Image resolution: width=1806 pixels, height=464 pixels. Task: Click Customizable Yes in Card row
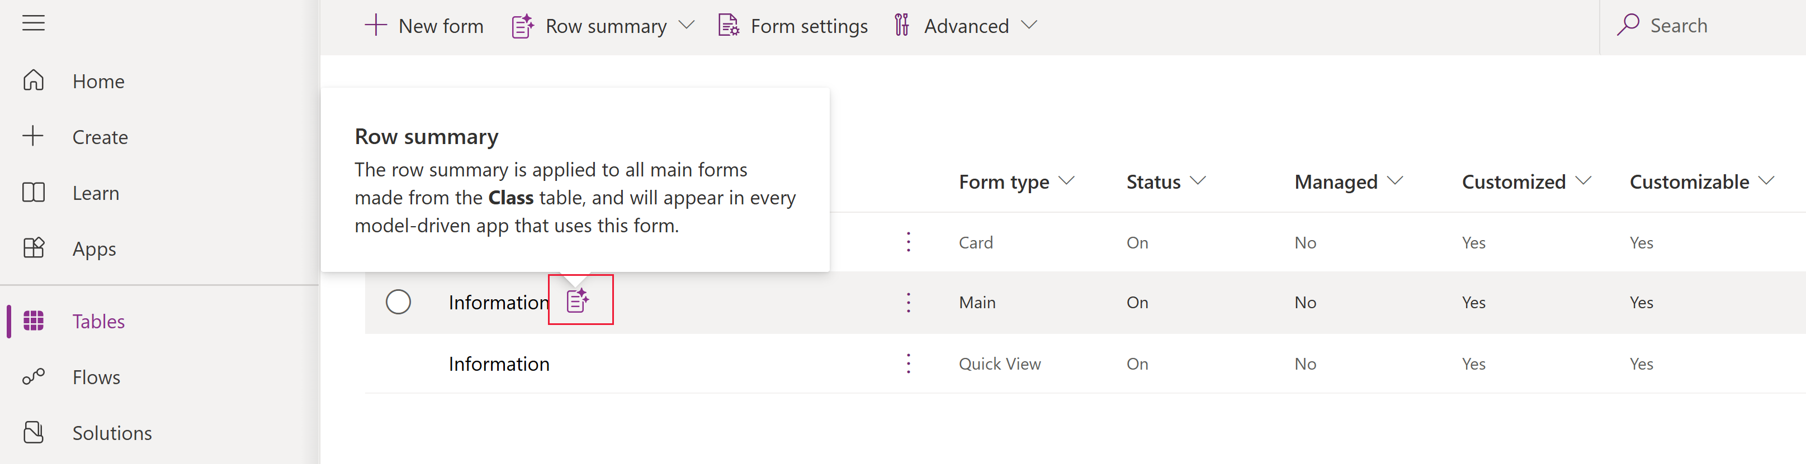[1641, 243]
